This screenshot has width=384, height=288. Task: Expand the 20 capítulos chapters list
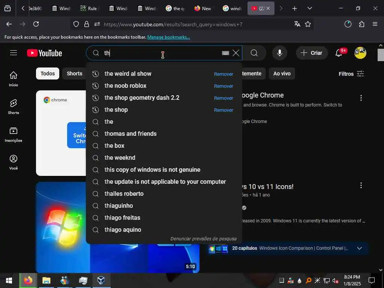(359, 248)
